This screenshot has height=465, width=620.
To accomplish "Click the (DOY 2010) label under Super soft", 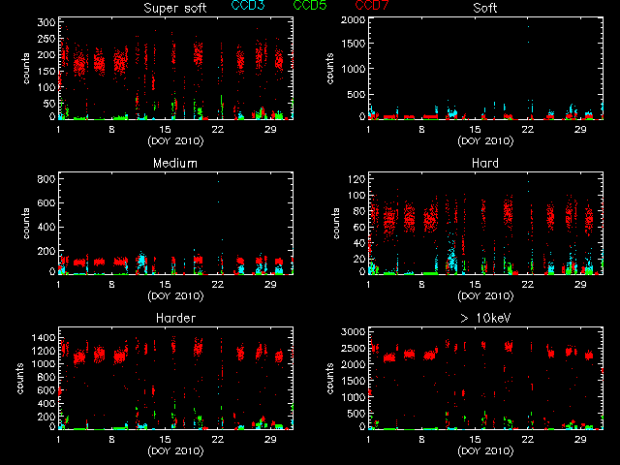I will pyautogui.click(x=175, y=139).
